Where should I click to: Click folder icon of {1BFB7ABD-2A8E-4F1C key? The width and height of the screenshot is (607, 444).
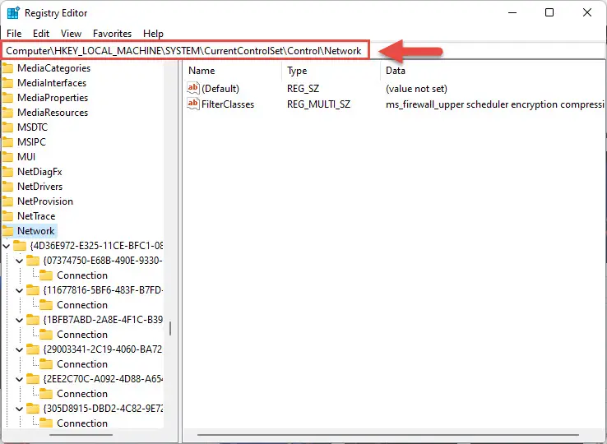tap(33, 320)
